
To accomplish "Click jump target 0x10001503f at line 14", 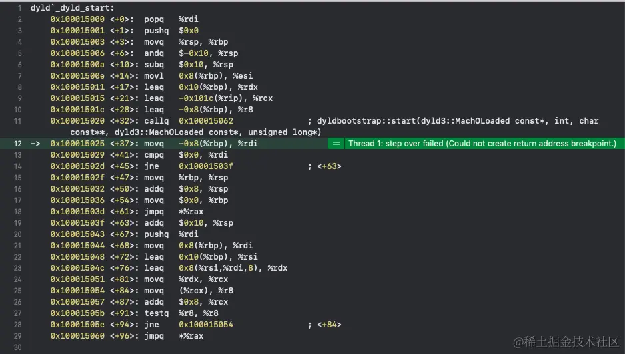I will click(x=206, y=166).
